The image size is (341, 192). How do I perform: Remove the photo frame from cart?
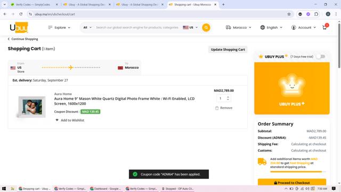click(x=224, y=108)
